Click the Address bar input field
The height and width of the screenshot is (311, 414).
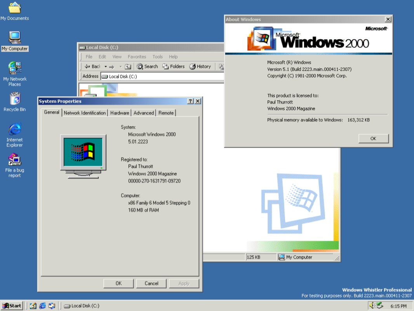coord(163,77)
